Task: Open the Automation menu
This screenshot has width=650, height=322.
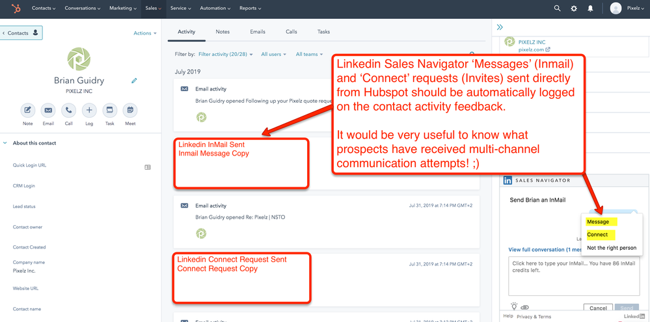Action: [x=215, y=8]
